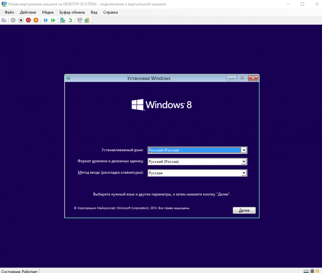Click the VM connection icon in the main title bar

coord(4,4)
